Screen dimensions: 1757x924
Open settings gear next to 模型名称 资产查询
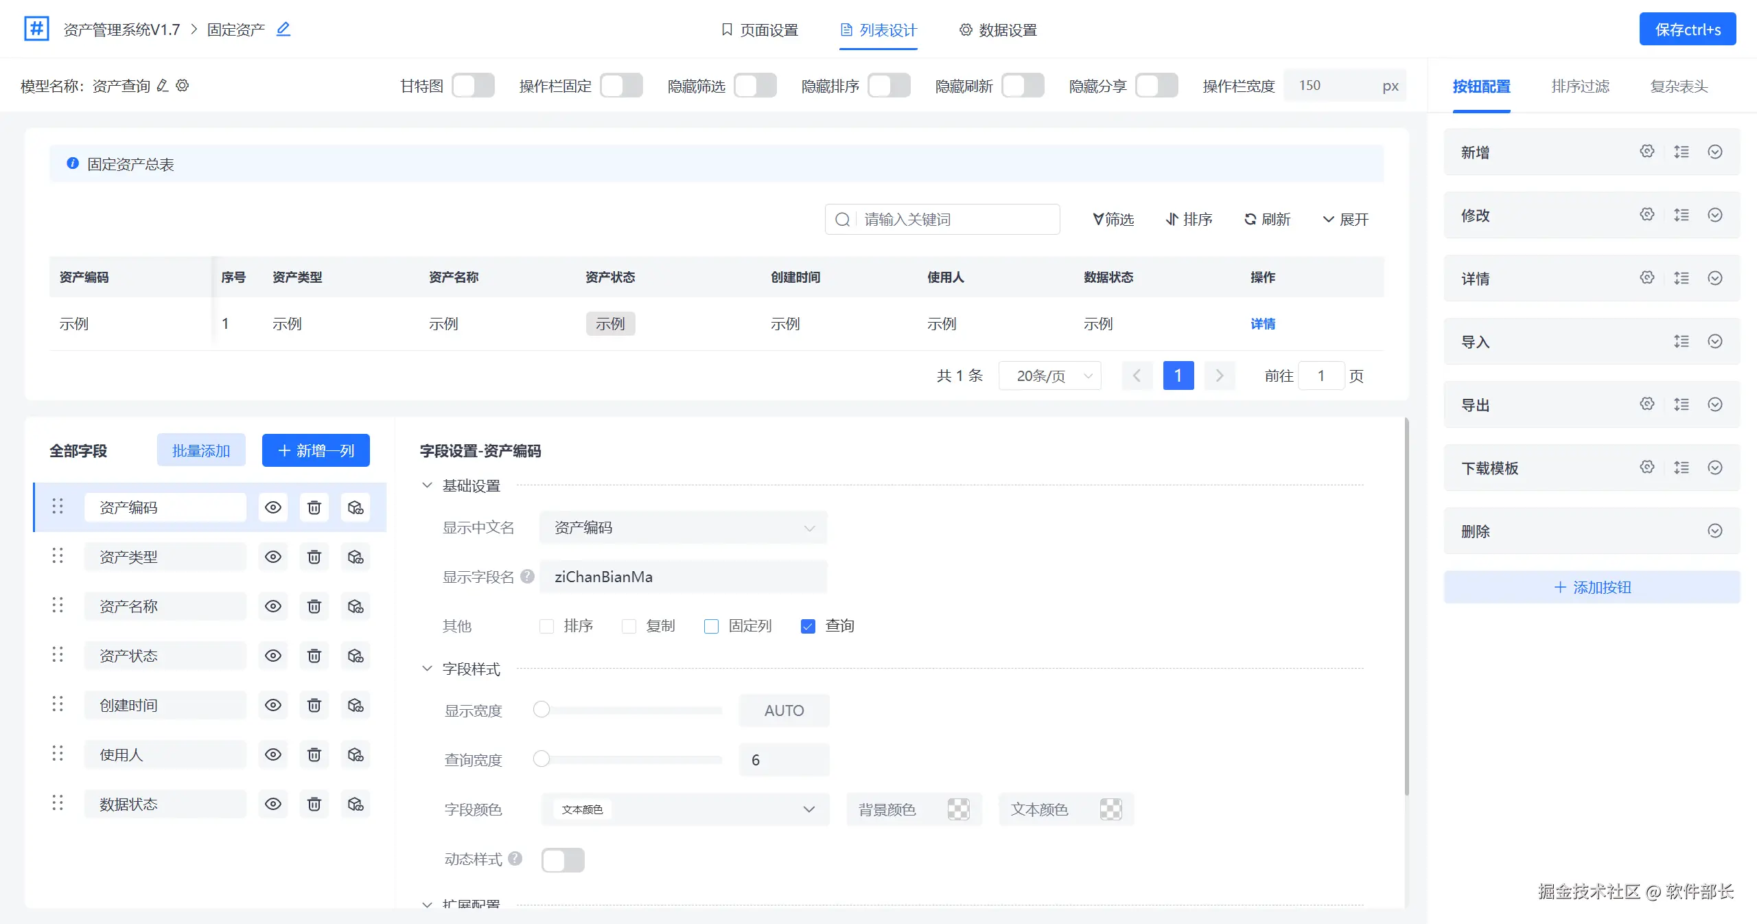[183, 86]
